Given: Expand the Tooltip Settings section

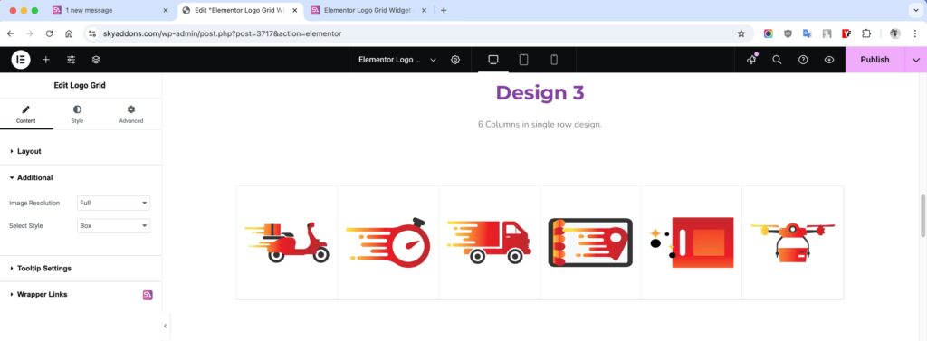Looking at the screenshot, I should (x=81, y=269).
